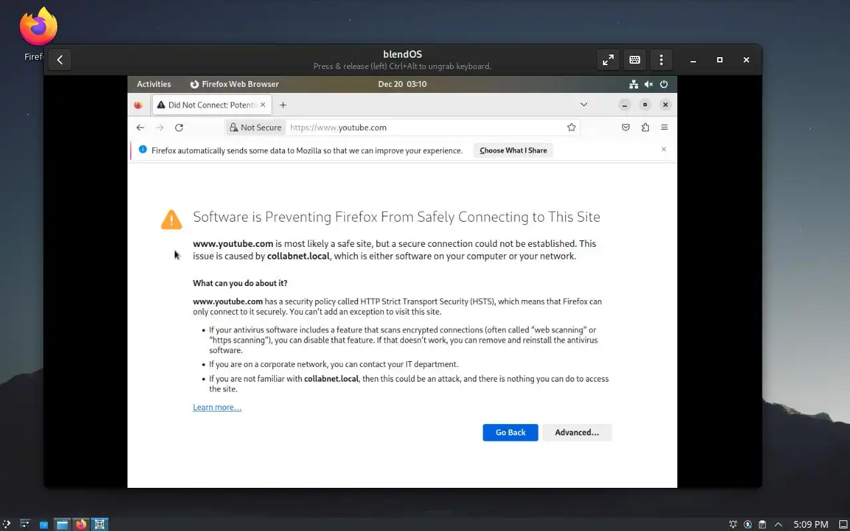Open the Discover store bag icon in taskbar
Screen dimensions: 850x531
coord(44,524)
